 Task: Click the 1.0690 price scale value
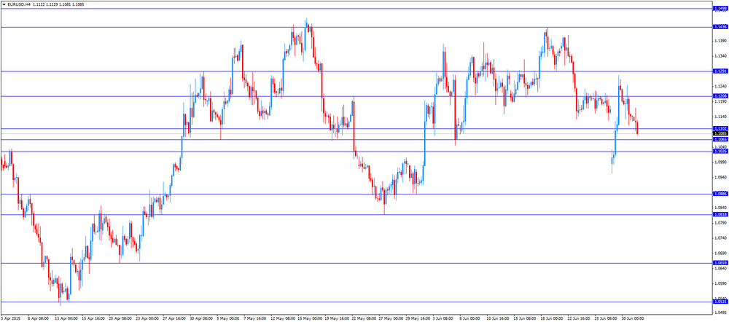[721, 254]
